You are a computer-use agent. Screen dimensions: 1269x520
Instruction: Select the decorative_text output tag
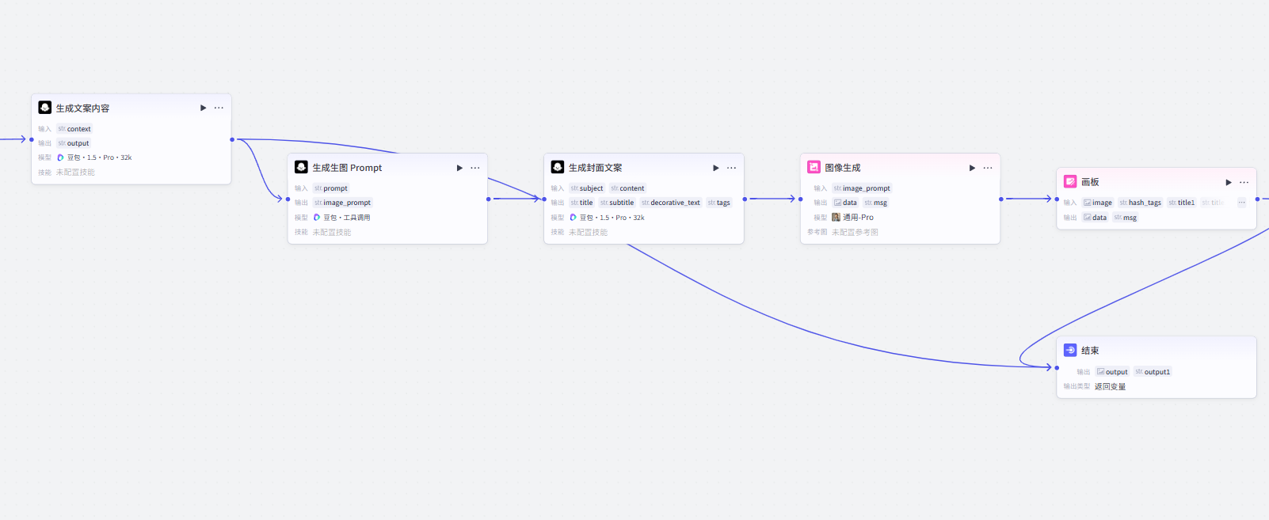click(671, 203)
